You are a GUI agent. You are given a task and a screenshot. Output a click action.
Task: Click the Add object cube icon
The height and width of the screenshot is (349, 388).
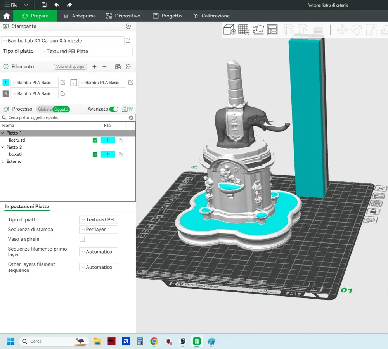pyautogui.click(x=230, y=29)
